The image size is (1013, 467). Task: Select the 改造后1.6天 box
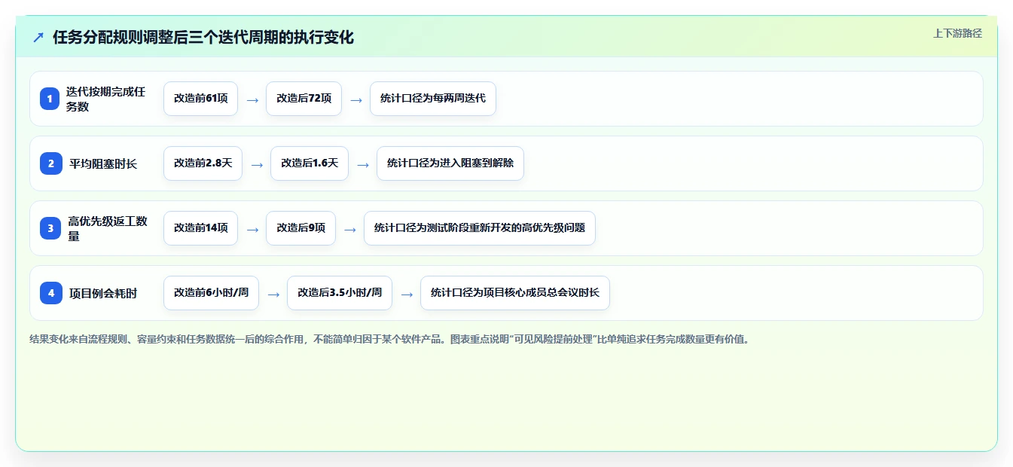[x=310, y=163]
